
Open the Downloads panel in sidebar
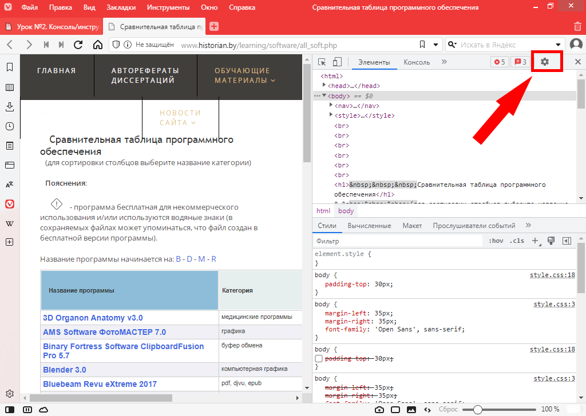(x=10, y=107)
